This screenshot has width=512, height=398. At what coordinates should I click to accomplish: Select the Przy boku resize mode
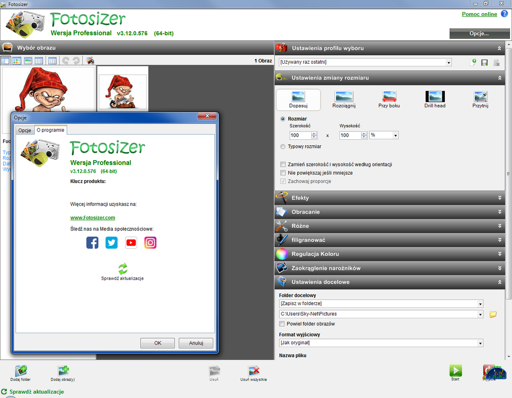coord(389,99)
